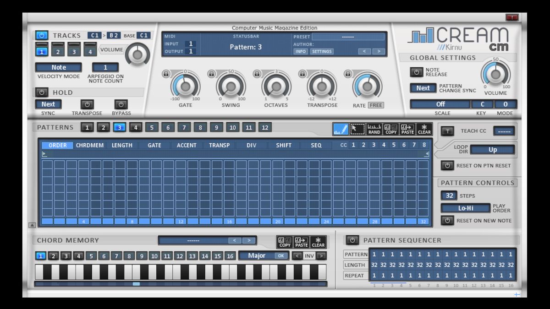Screen dimensions: 550x309
Task: Click the INFO button
Action: point(301,51)
